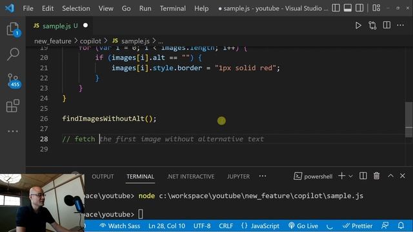
Task: Show additional views ellipsis in activity bar
Action: (13, 131)
